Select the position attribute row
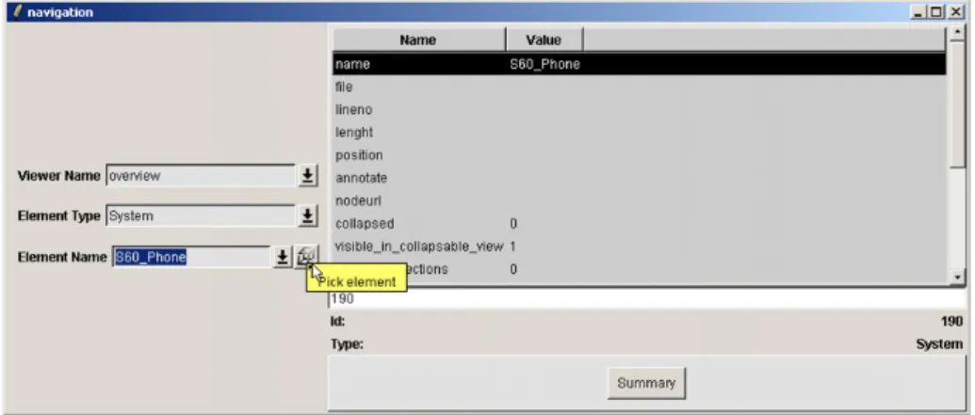 pos(640,155)
